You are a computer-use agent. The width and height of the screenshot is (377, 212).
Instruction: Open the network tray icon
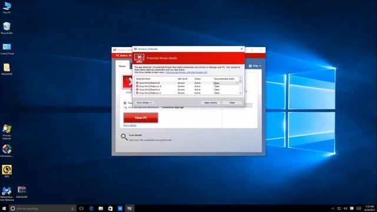339,208
